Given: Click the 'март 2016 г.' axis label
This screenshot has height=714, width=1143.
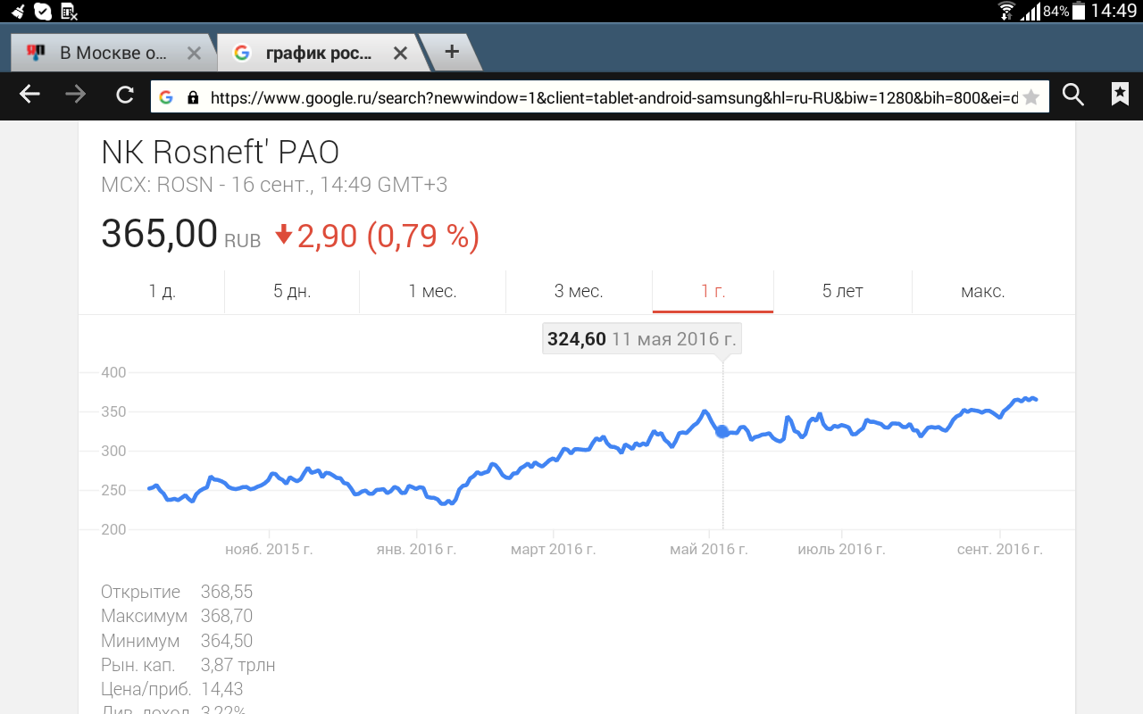Looking at the screenshot, I should (x=554, y=550).
